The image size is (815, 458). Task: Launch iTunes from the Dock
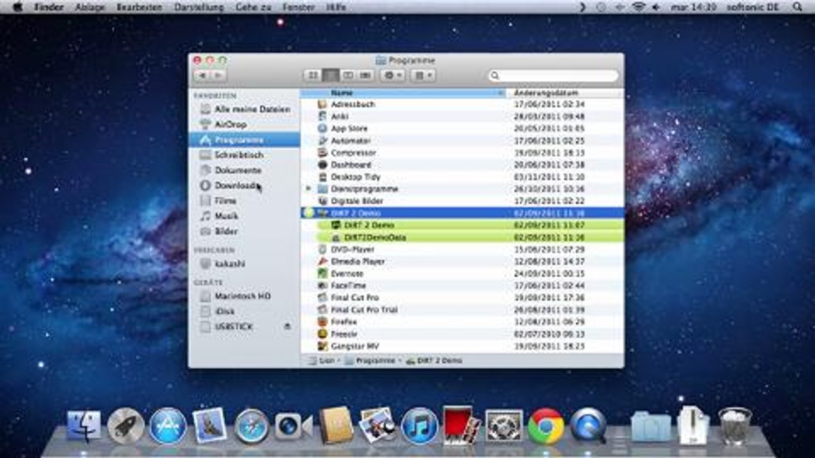click(420, 426)
